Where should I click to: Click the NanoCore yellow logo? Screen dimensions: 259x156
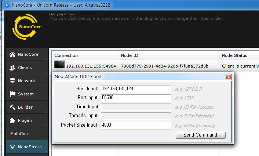pos(27,26)
